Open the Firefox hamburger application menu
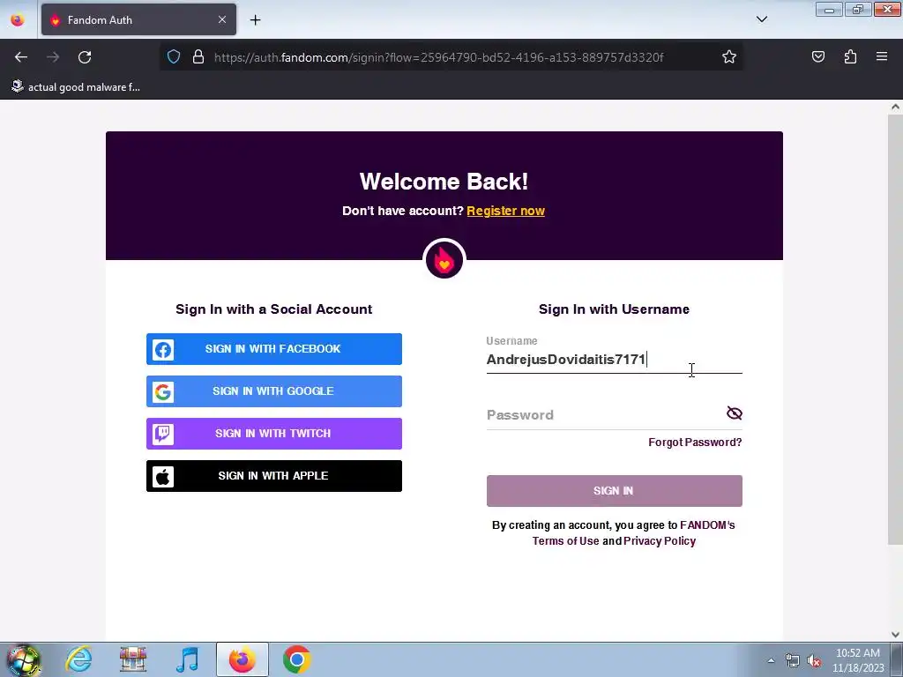The height and width of the screenshot is (677, 903). point(882,56)
